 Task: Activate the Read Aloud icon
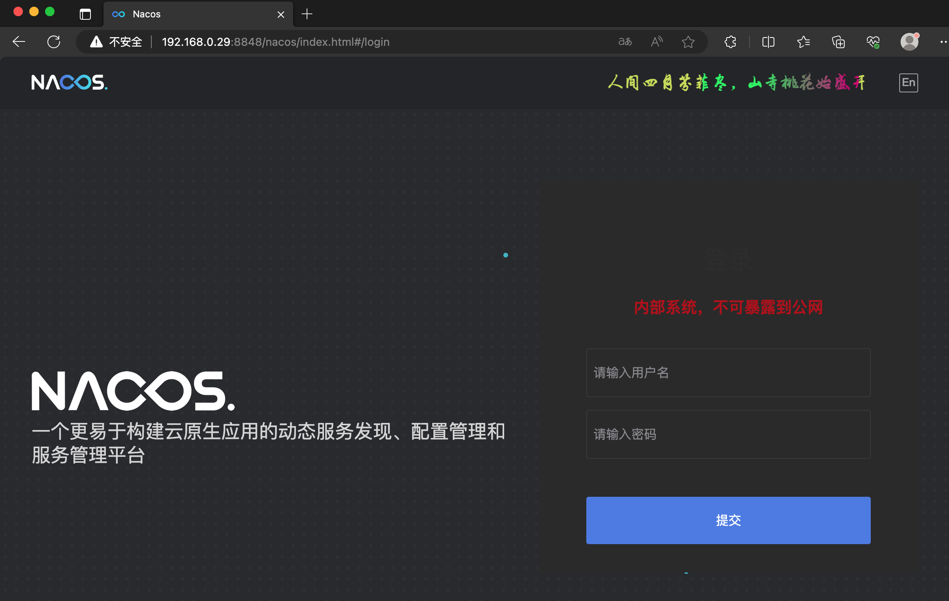pyautogui.click(x=657, y=41)
